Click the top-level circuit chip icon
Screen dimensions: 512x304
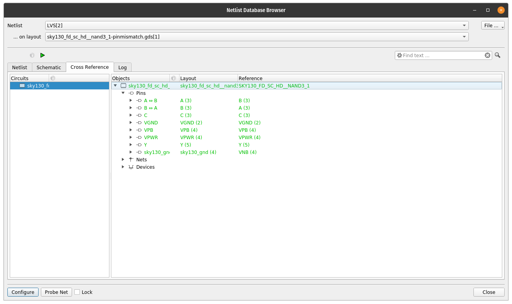123,86
